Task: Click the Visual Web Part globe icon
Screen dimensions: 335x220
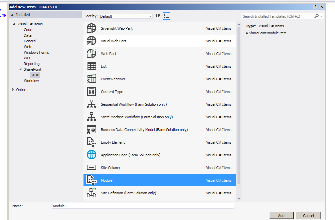Action: click(x=91, y=41)
